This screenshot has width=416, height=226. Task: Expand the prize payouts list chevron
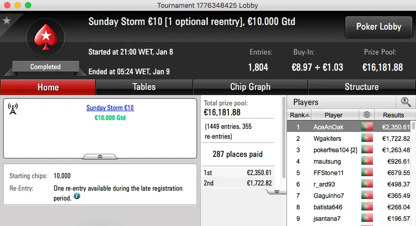277,191
